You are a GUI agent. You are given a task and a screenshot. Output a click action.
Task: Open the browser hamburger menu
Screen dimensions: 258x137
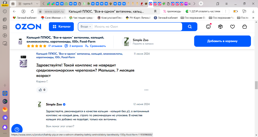coord(227,4)
